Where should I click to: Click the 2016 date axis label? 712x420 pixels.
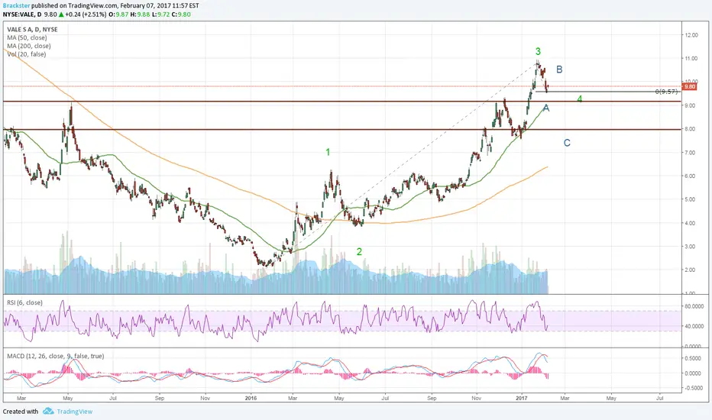pyautogui.click(x=251, y=398)
